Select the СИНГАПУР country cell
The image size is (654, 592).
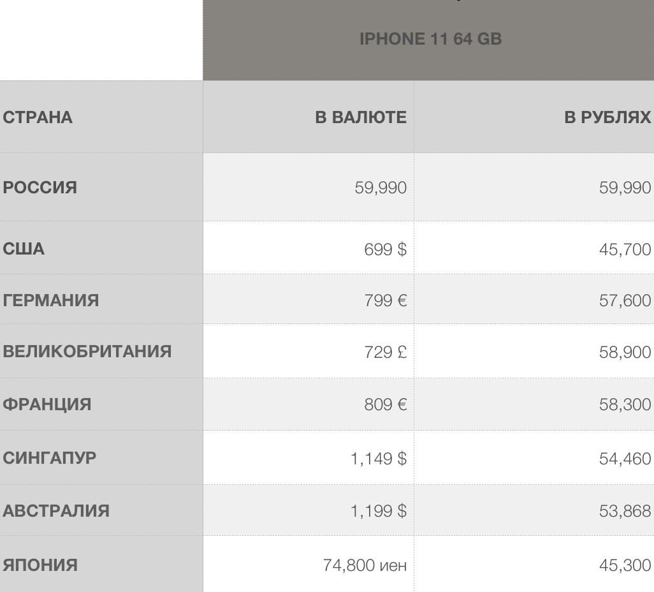coord(50,458)
